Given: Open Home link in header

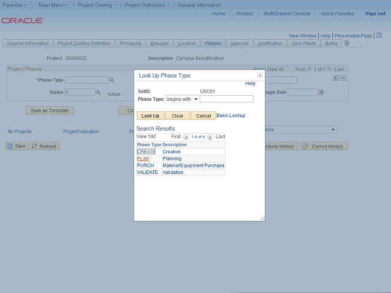Looking at the screenshot, I should click(219, 13).
